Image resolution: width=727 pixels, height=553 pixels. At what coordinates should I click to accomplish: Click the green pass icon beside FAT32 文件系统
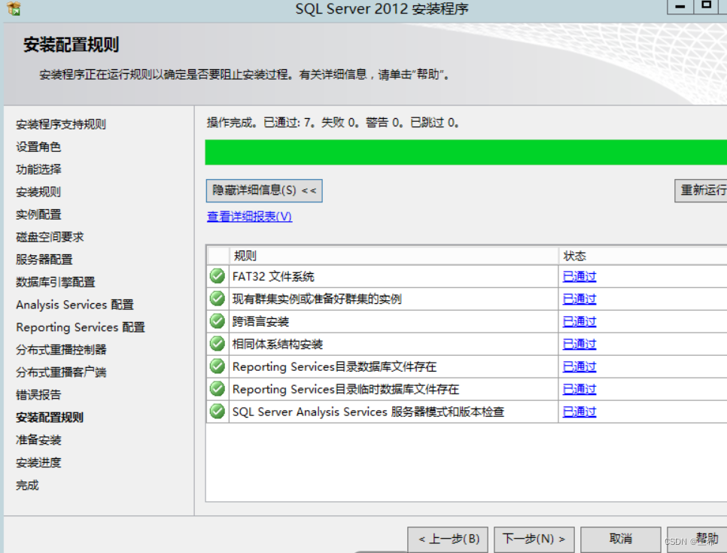[x=217, y=276]
